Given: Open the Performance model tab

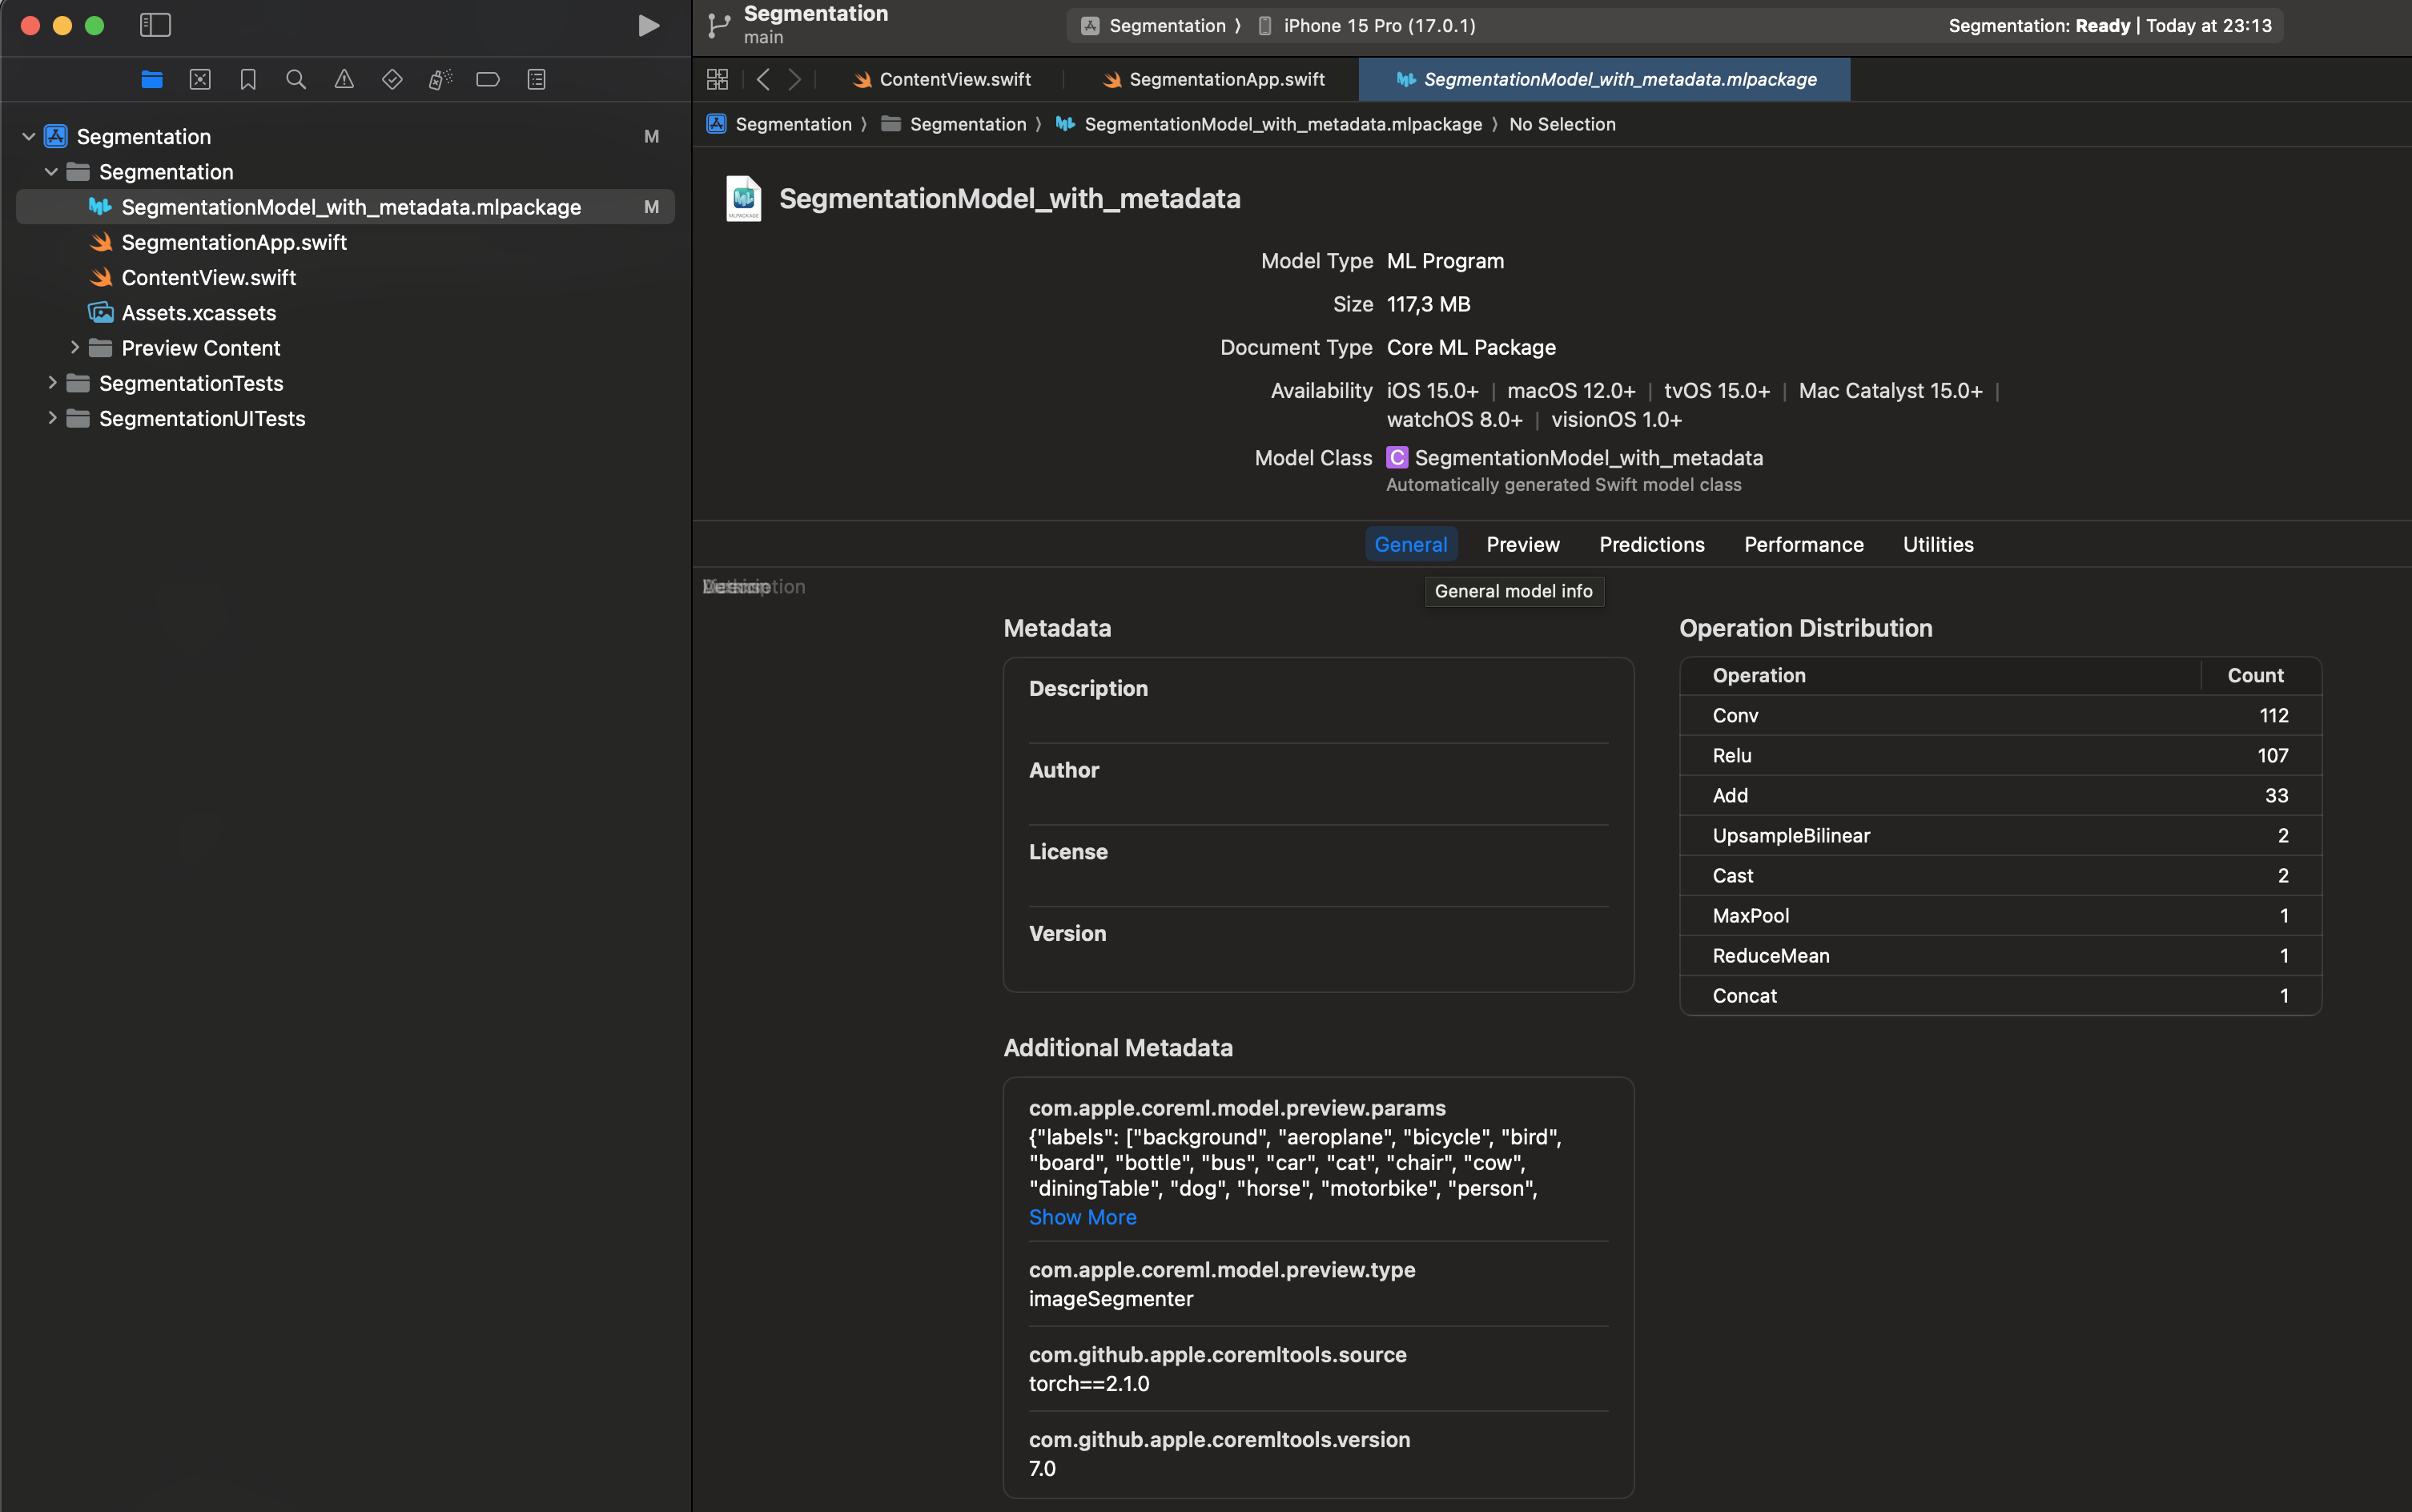Looking at the screenshot, I should [x=1804, y=545].
